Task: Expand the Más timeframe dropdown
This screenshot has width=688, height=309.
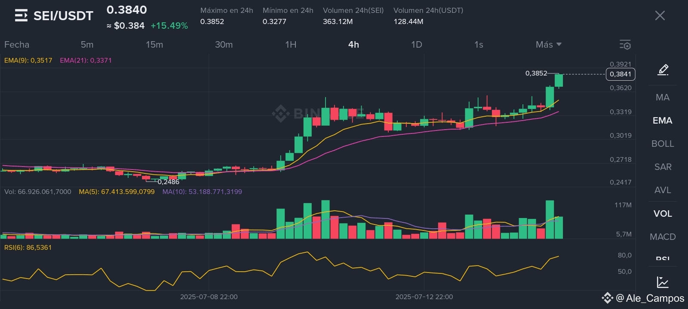Action: tap(549, 45)
